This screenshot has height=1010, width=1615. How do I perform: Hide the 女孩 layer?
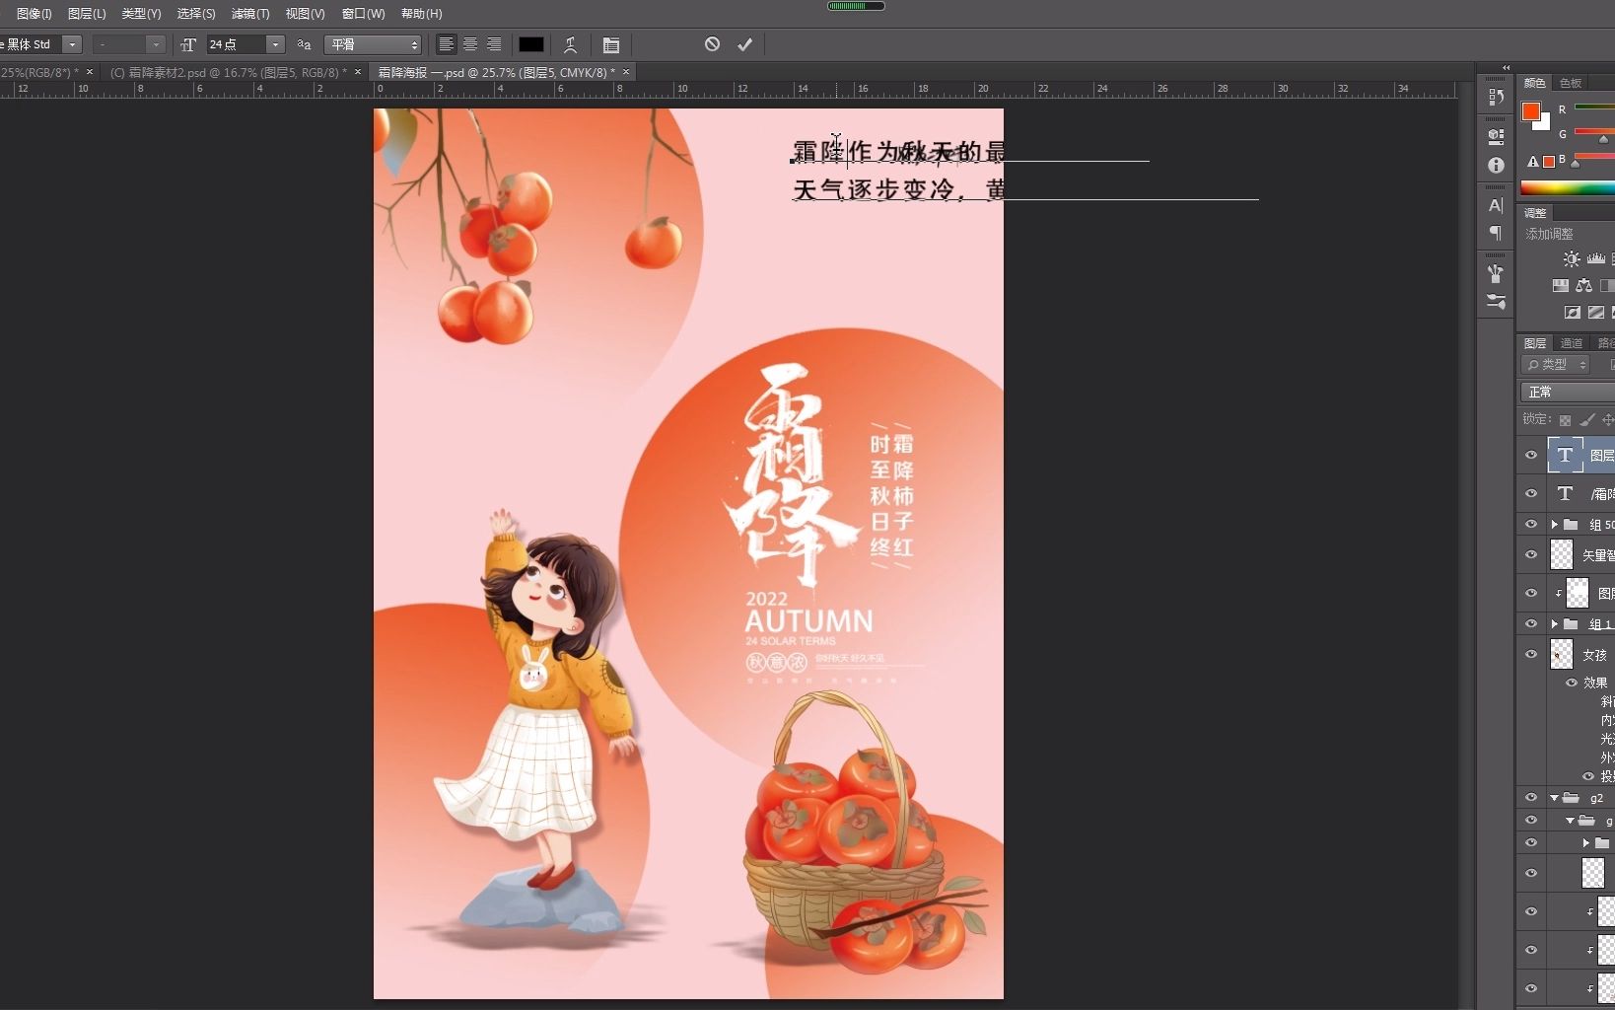[x=1531, y=654]
